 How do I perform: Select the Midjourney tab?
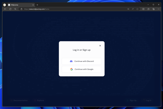click(21, 5)
